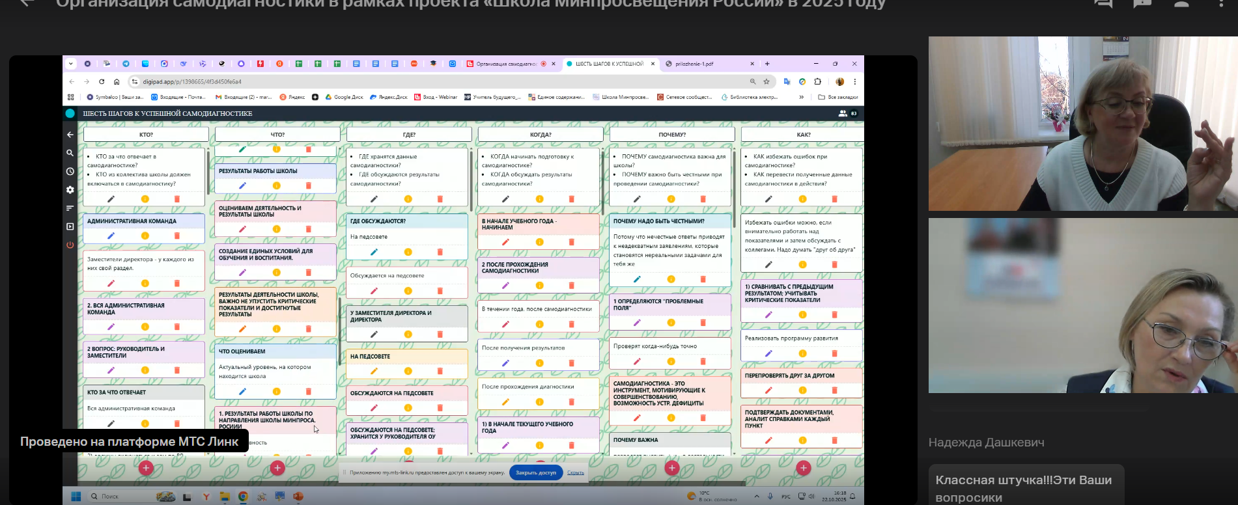
Task: Click the connected users icon showing 83
Action: pos(847,113)
